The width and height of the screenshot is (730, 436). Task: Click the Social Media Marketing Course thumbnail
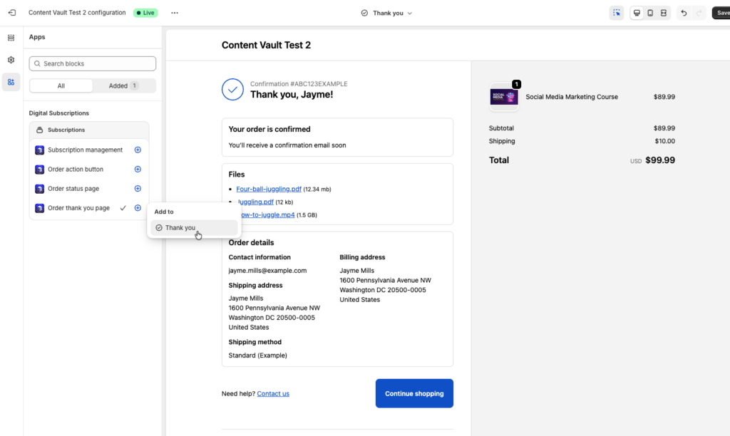(504, 97)
